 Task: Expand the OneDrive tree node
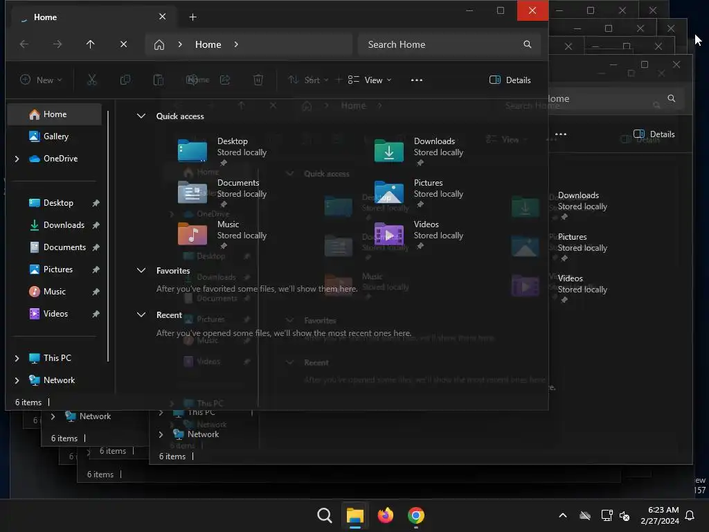click(17, 159)
